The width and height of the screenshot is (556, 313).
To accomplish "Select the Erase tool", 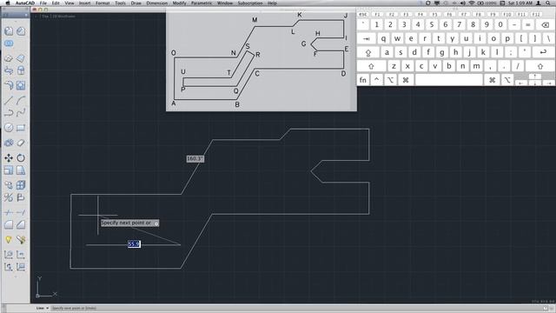I will point(21,143).
